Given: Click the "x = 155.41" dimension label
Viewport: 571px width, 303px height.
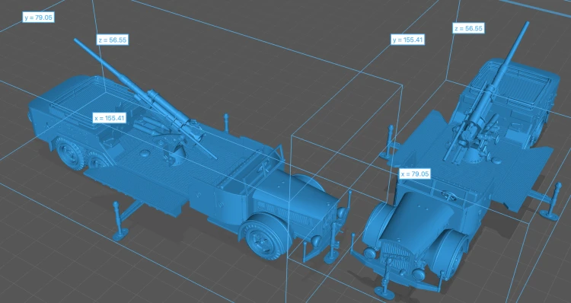Looking at the screenshot, I should 109,118.
